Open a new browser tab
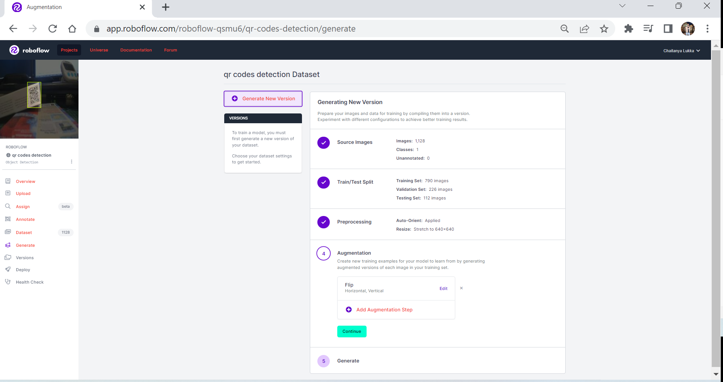Screen dimensions: 723x382 tap(166, 7)
